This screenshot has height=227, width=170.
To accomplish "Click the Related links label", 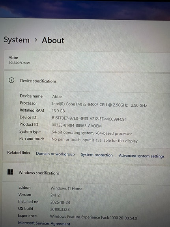I will pos(19,153).
